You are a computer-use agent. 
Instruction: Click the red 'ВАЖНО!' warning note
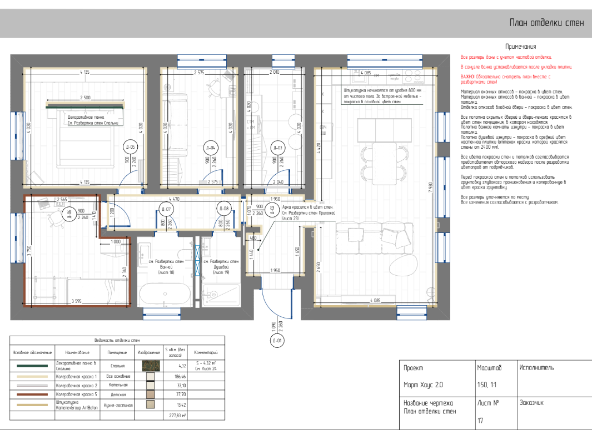505,79
